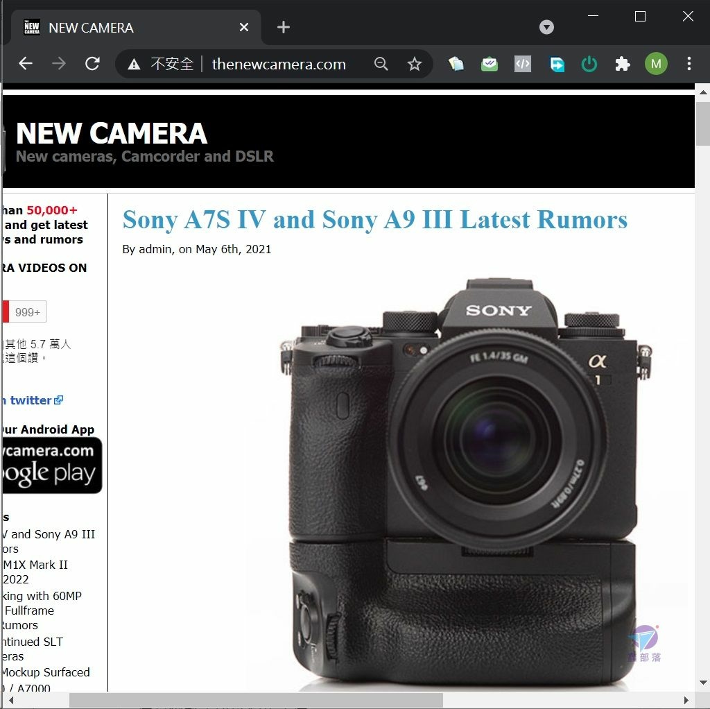Bookmark this page with the star
Screen dimensions: 710x709
(414, 64)
